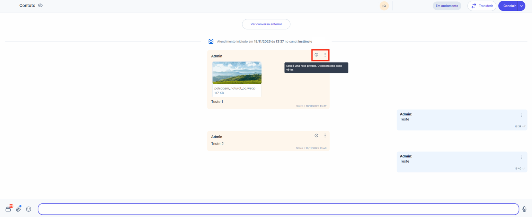Click the Transferir button

pos(481,6)
